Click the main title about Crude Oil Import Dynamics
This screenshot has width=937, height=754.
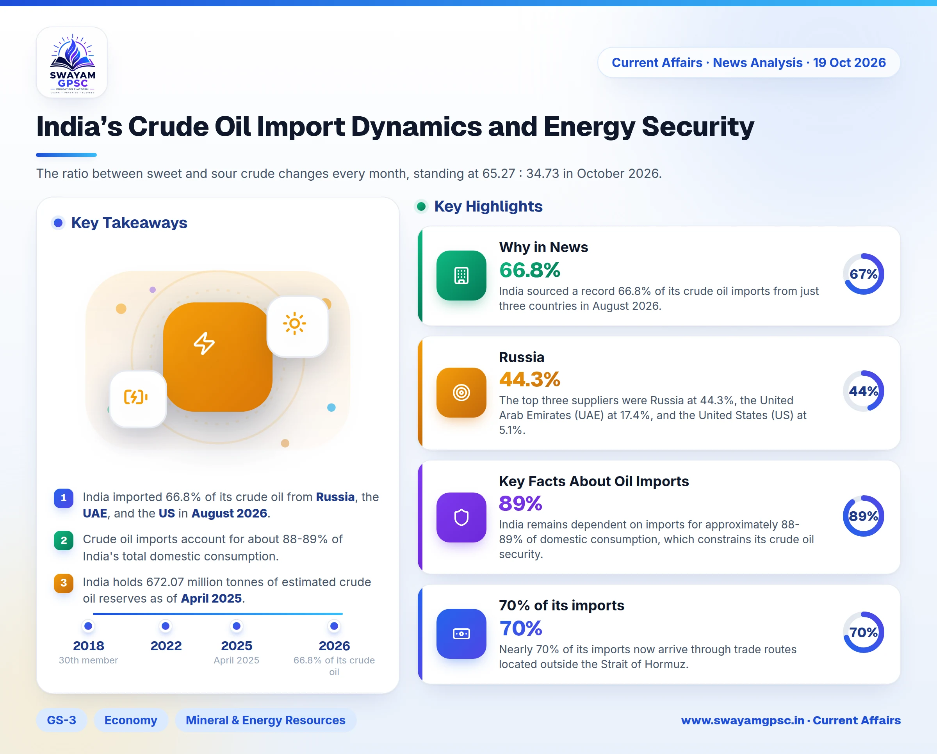tap(395, 126)
